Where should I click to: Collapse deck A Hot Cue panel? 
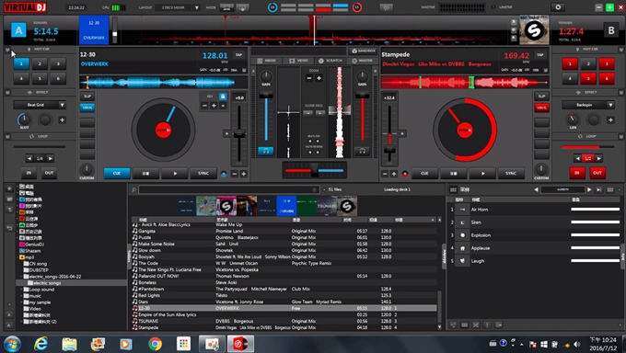[x=7, y=50]
